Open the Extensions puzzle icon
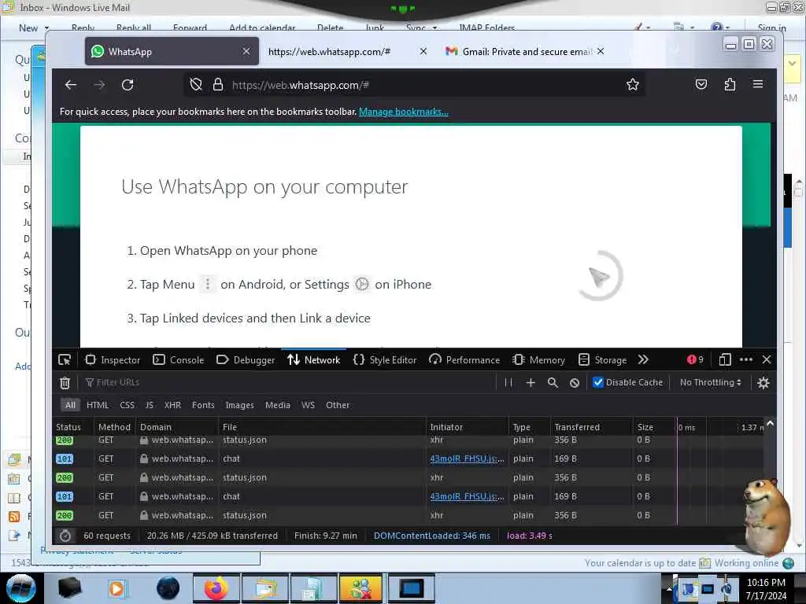Image resolution: width=806 pixels, height=604 pixels. (730, 85)
